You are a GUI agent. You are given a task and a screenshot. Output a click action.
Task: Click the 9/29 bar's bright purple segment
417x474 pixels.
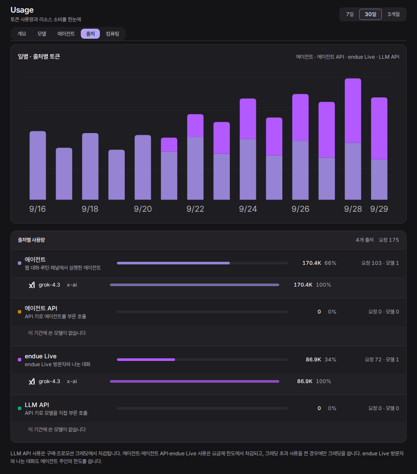click(x=379, y=128)
